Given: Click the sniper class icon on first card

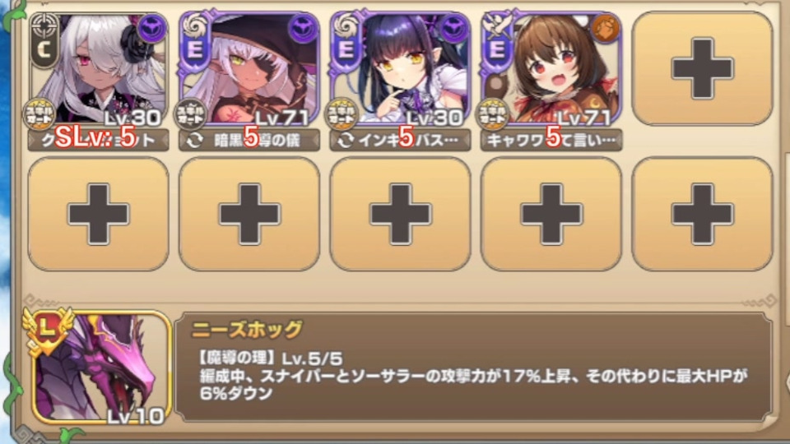Looking at the screenshot, I should [x=43, y=26].
